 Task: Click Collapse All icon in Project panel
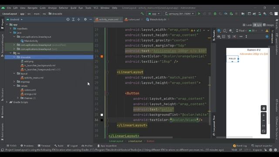(78, 19)
